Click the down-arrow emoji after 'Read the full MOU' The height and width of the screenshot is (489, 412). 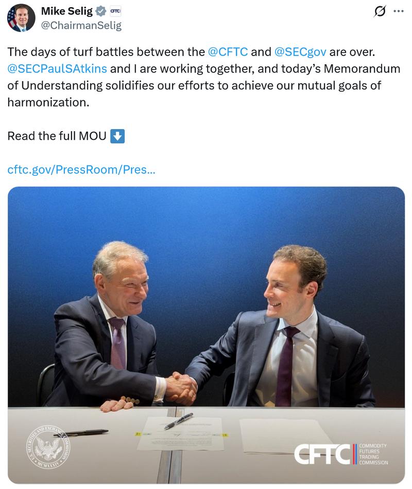point(118,136)
